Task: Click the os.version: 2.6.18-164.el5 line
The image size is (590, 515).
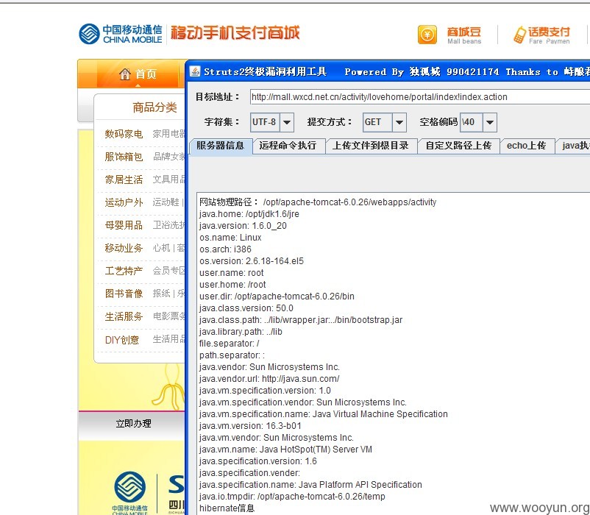Action: pos(252,261)
